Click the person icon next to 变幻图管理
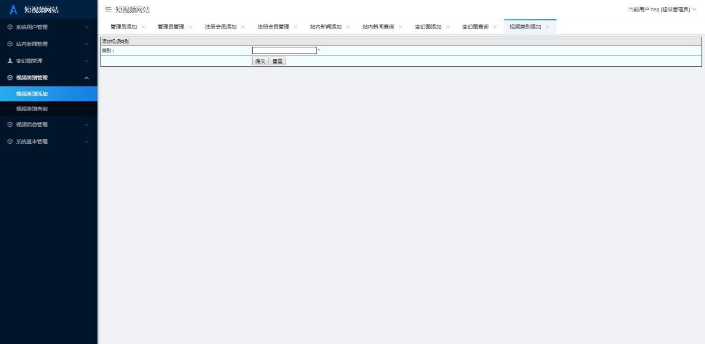This screenshot has width=705, height=344. (x=10, y=61)
